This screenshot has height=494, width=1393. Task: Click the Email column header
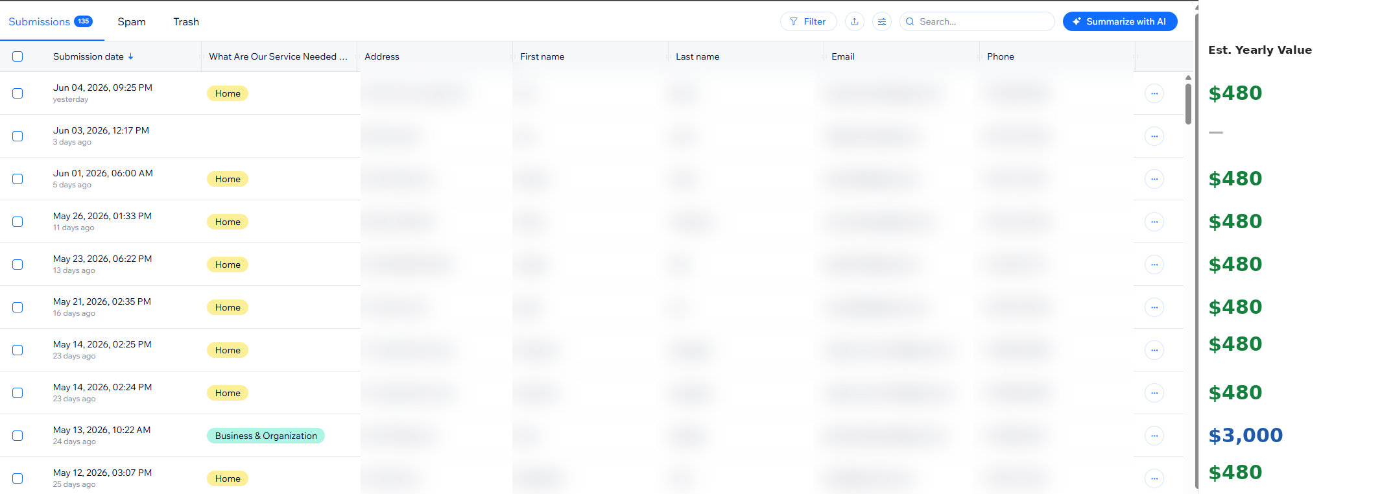(843, 56)
